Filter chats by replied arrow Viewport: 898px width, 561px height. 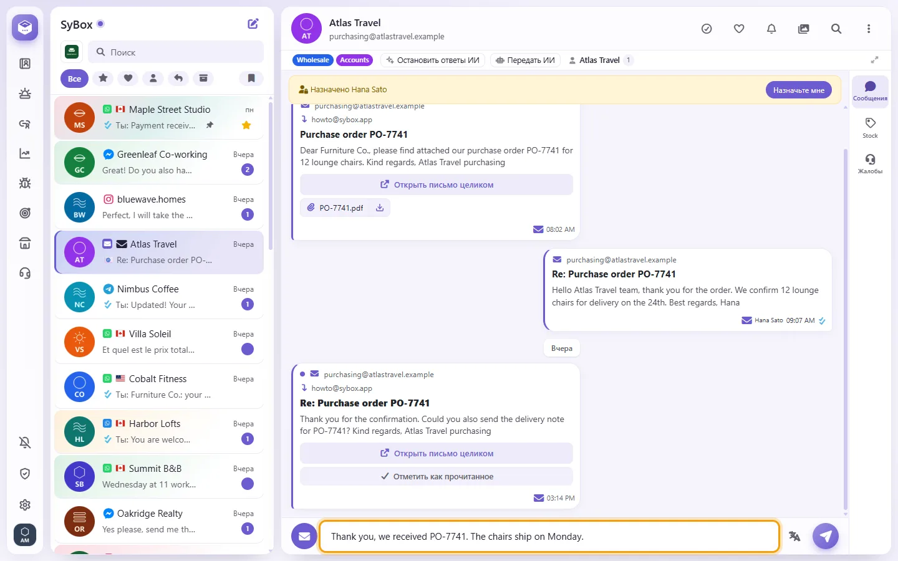[x=178, y=79]
